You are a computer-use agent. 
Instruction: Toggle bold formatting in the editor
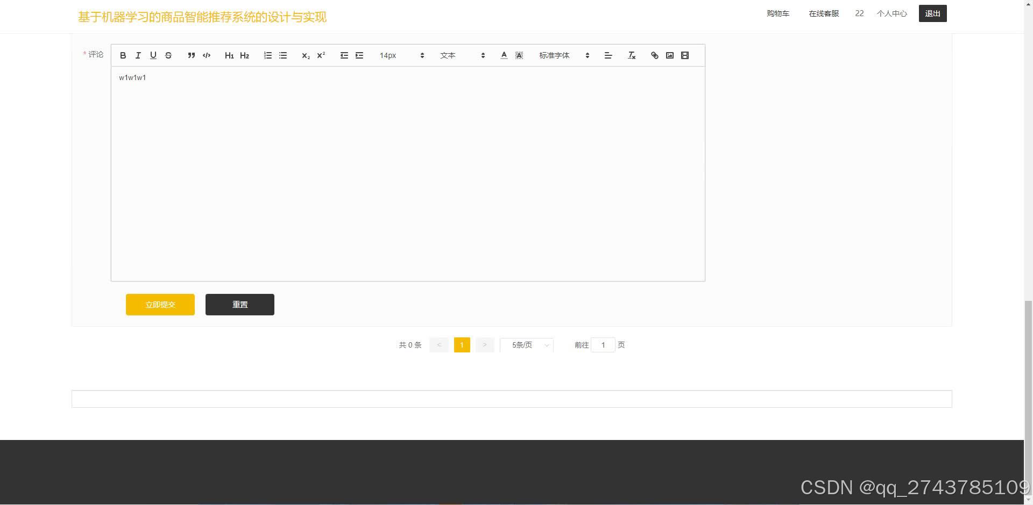[x=123, y=55]
